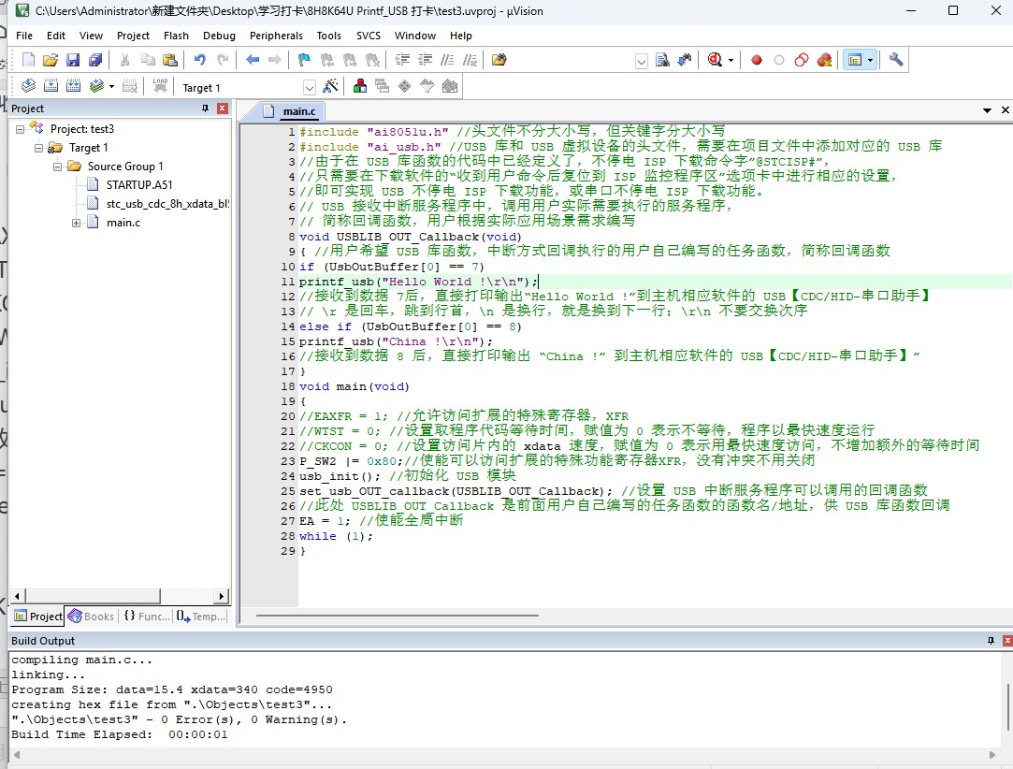The image size is (1013, 769).
Task: Collapse the Source Group 1 folder
Action: point(57,167)
